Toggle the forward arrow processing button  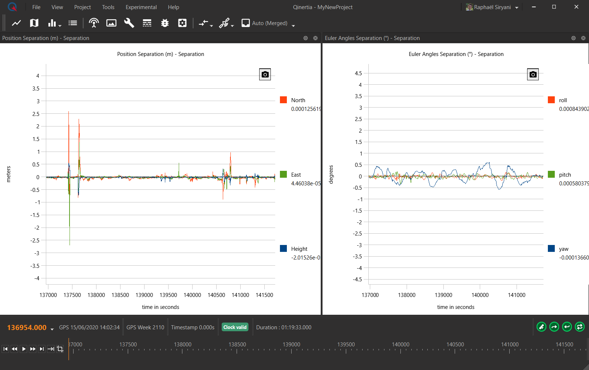click(554, 327)
